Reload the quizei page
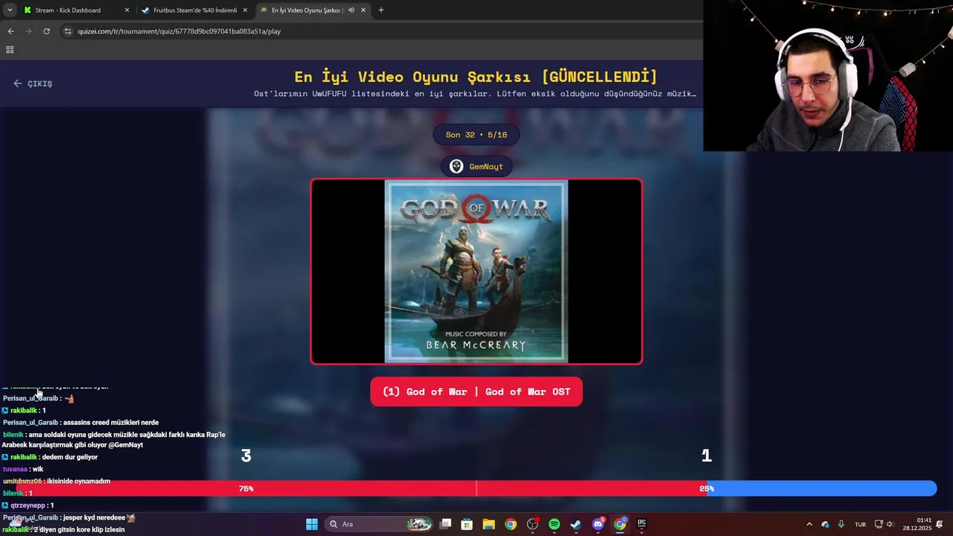Image resolution: width=953 pixels, height=536 pixels. [x=46, y=31]
